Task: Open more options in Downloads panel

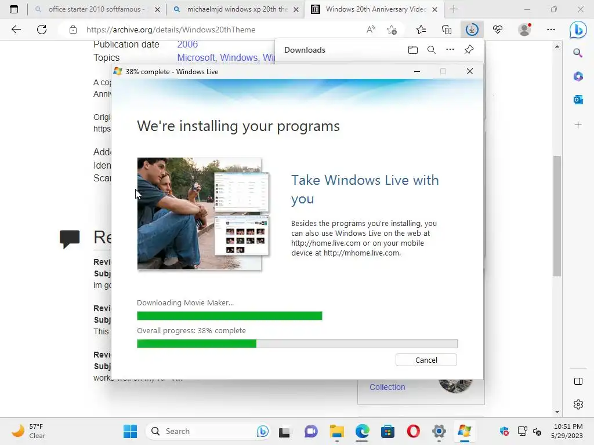Action: [x=450, y=50]
